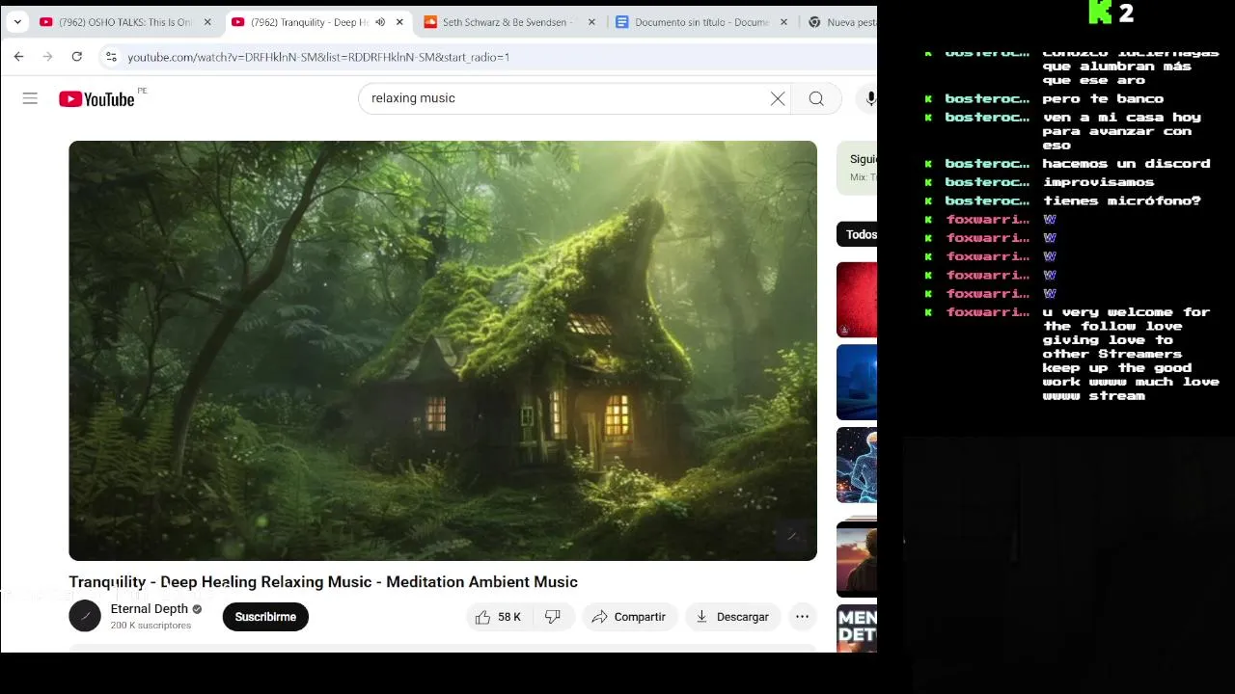Mute the Tranquility tab audio icon
This screenshot has height=694, width=1235.
[x=380, y=22]
